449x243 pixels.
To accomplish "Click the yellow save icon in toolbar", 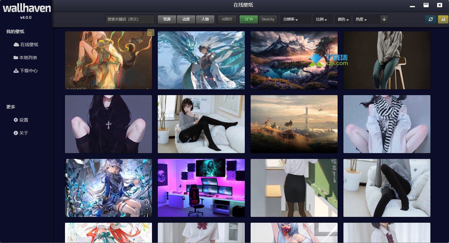I will point(443,19).
